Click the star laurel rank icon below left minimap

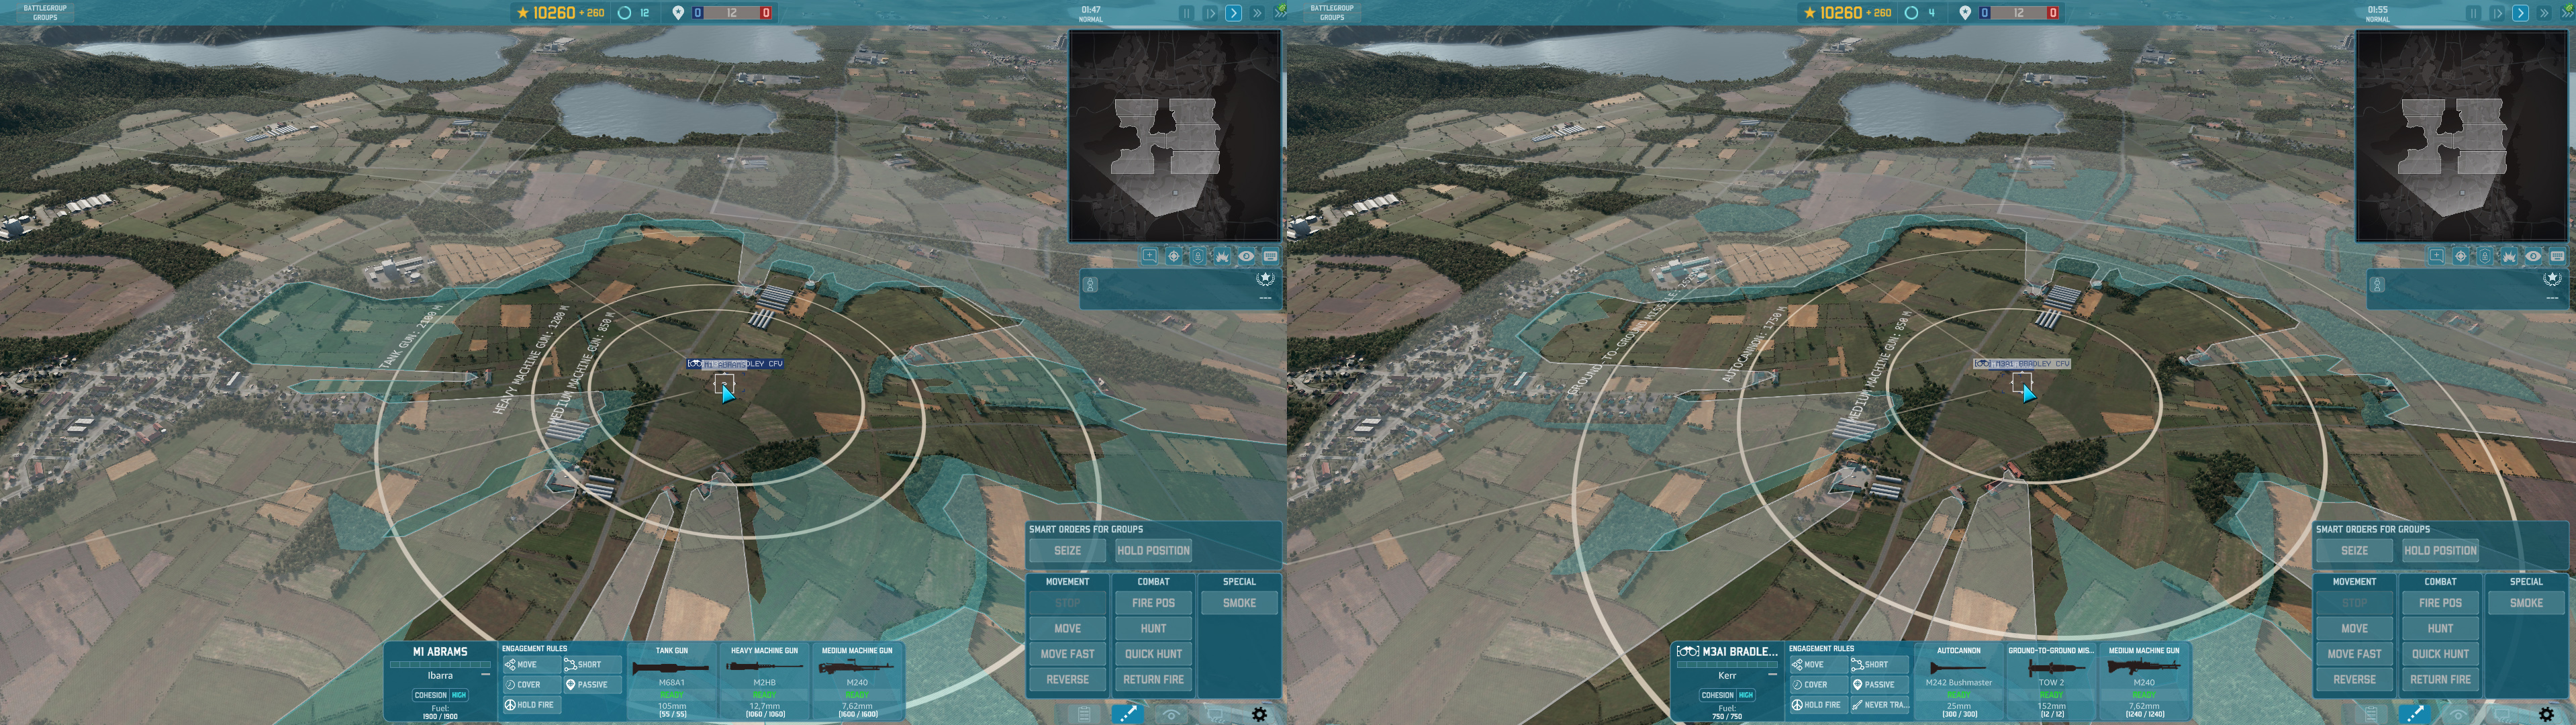tap(1265, 279)
